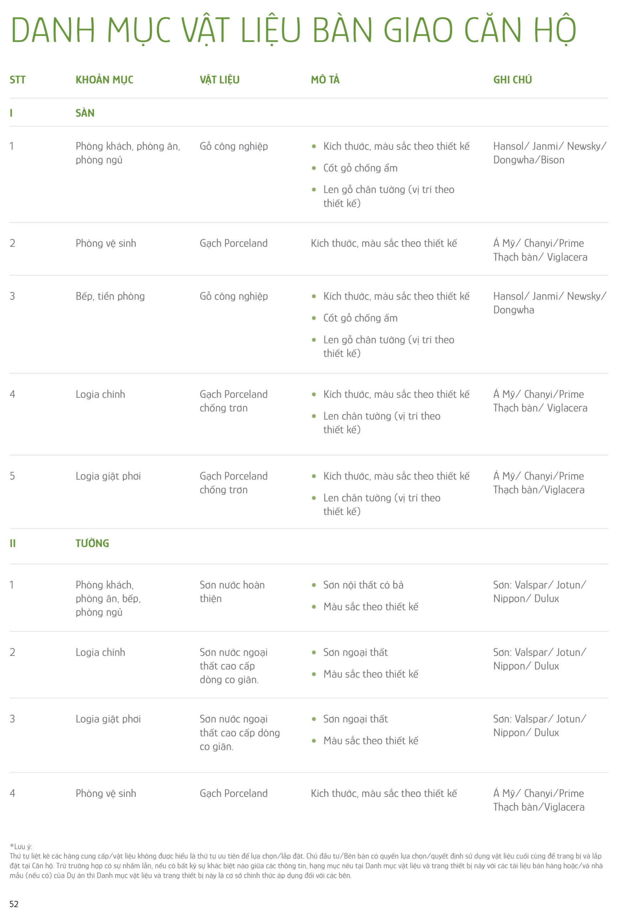The height and width of the screenshot is (911, 641).
Task: Click the TƯỜNG section heading
Action: (92, 543)
